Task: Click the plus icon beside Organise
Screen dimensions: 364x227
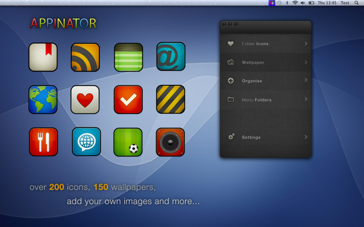Action: coord(231,81)
